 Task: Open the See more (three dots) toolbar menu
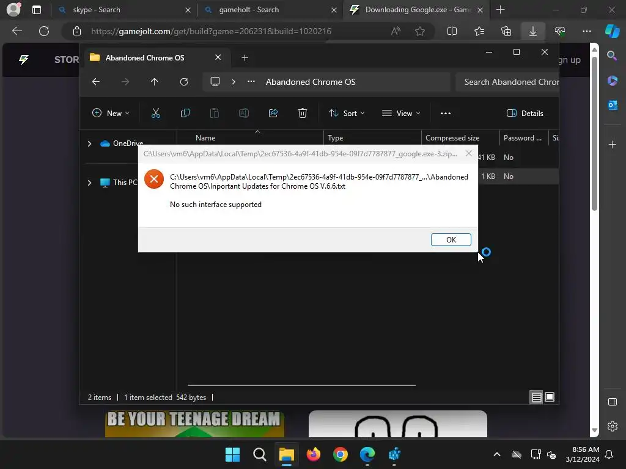446,113
